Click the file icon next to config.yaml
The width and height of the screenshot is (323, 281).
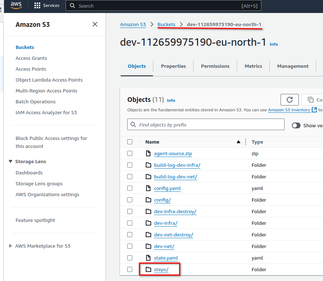click(148, 188)
